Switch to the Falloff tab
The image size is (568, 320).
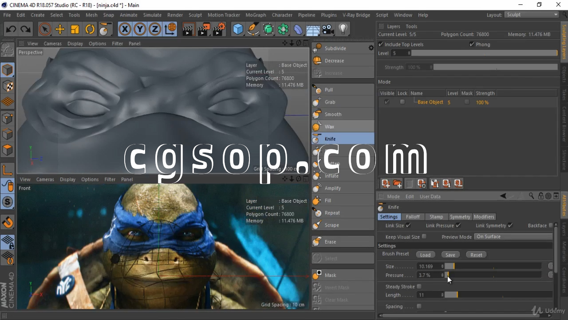click(412, 217)
